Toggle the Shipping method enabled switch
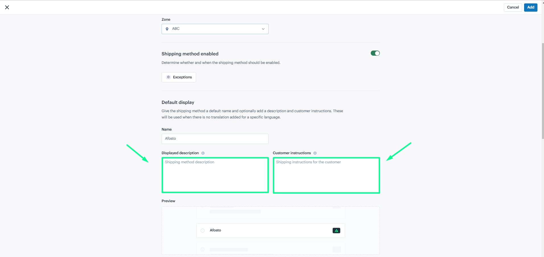The height and width of the screenshot is (257, 544). (375, 53)
